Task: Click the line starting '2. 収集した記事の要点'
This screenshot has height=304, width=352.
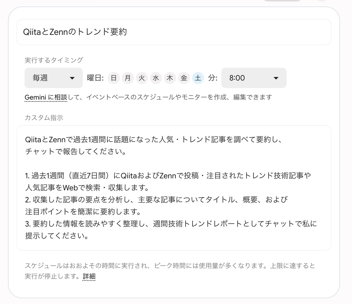Action: click(156, 200)
